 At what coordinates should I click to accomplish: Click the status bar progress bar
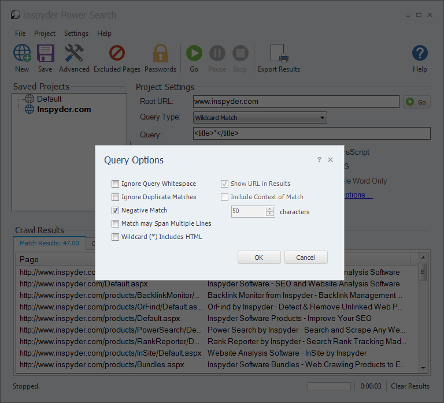click(329, 386)
